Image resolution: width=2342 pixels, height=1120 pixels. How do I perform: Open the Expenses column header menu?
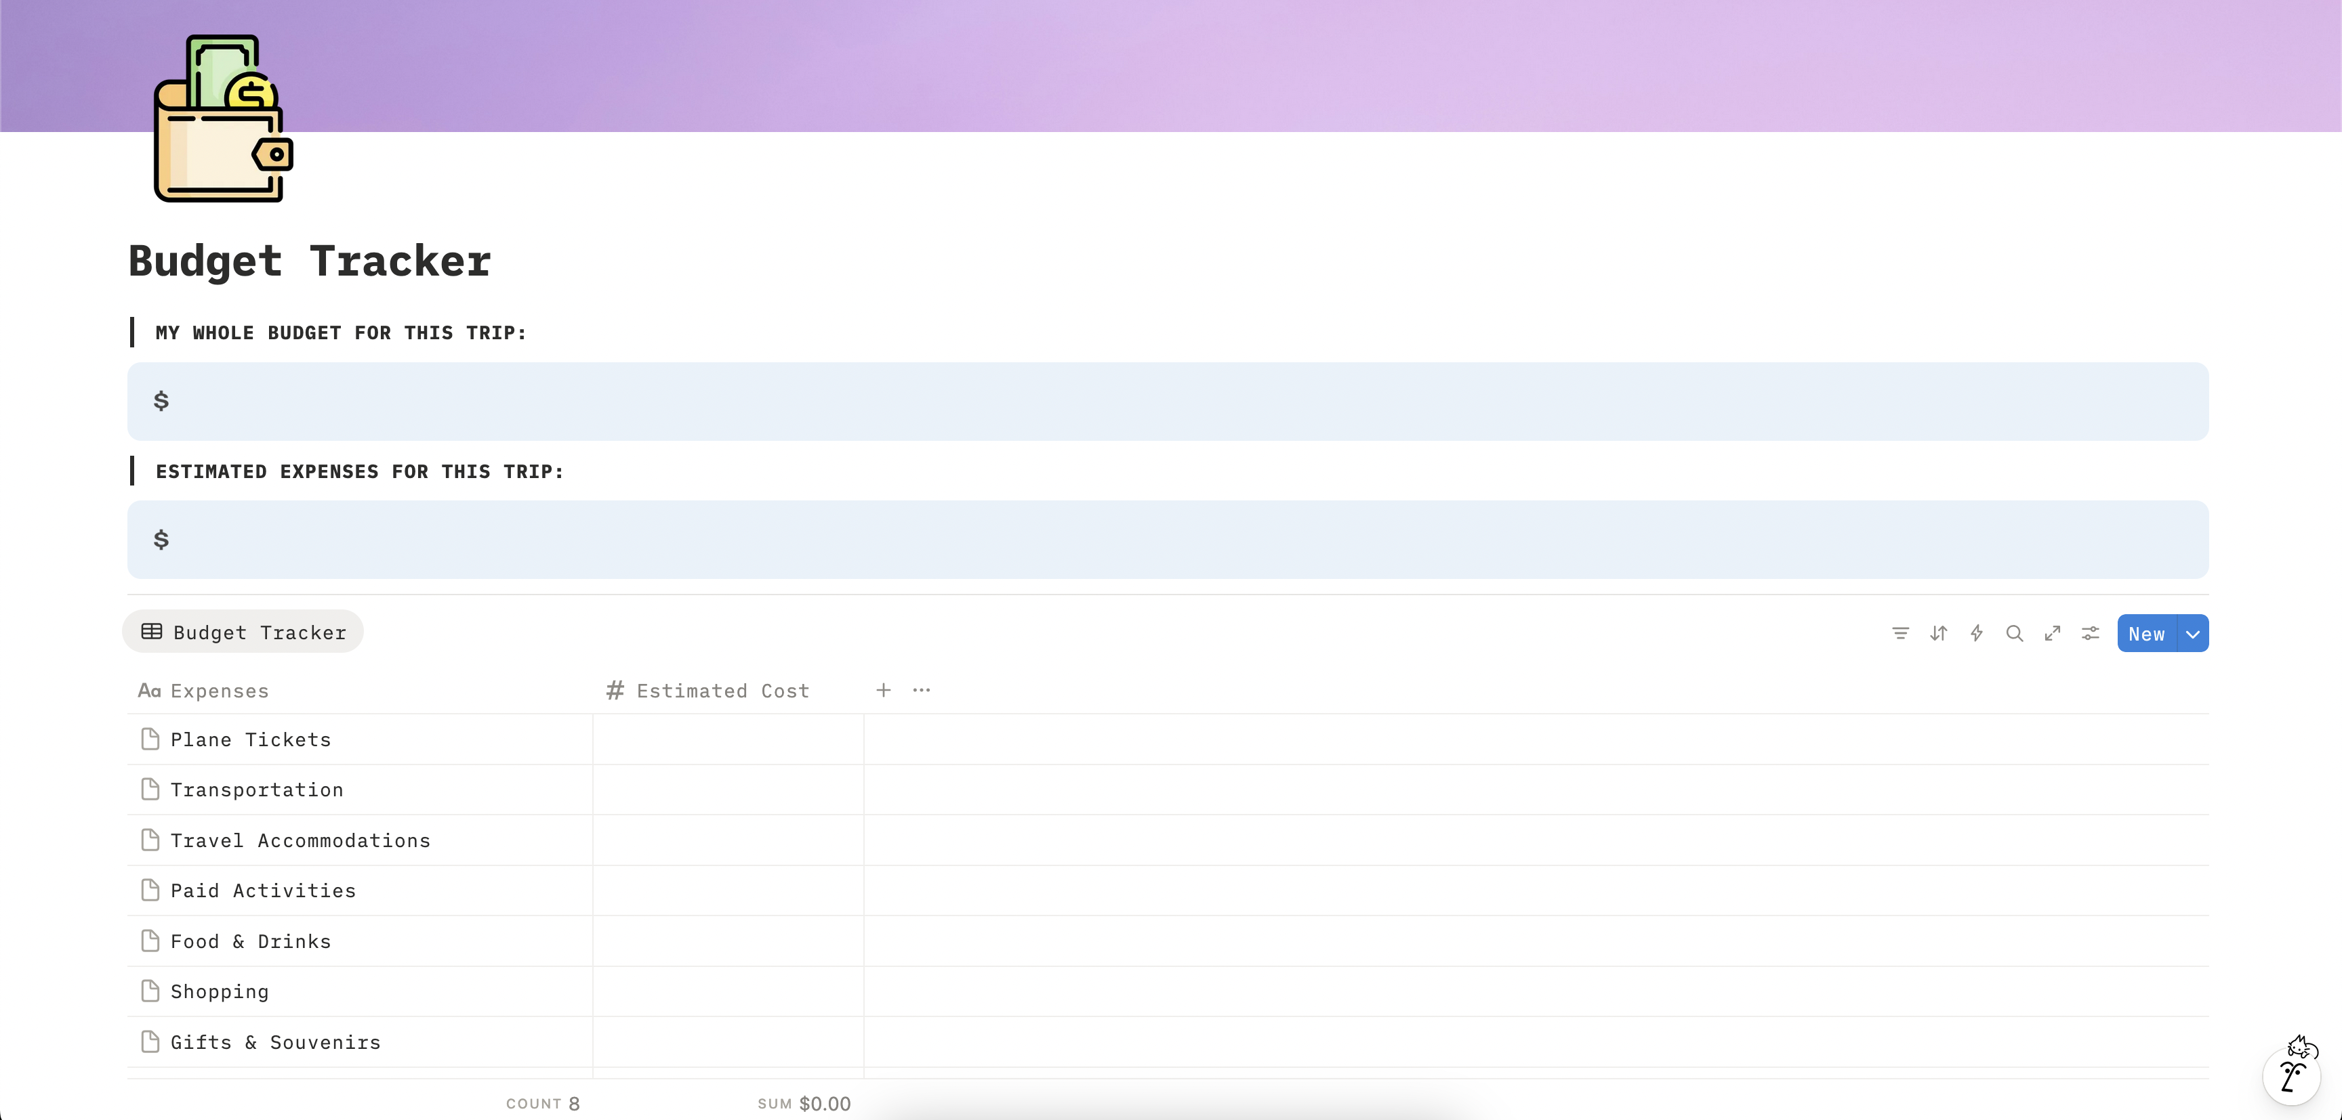(219, 691)
